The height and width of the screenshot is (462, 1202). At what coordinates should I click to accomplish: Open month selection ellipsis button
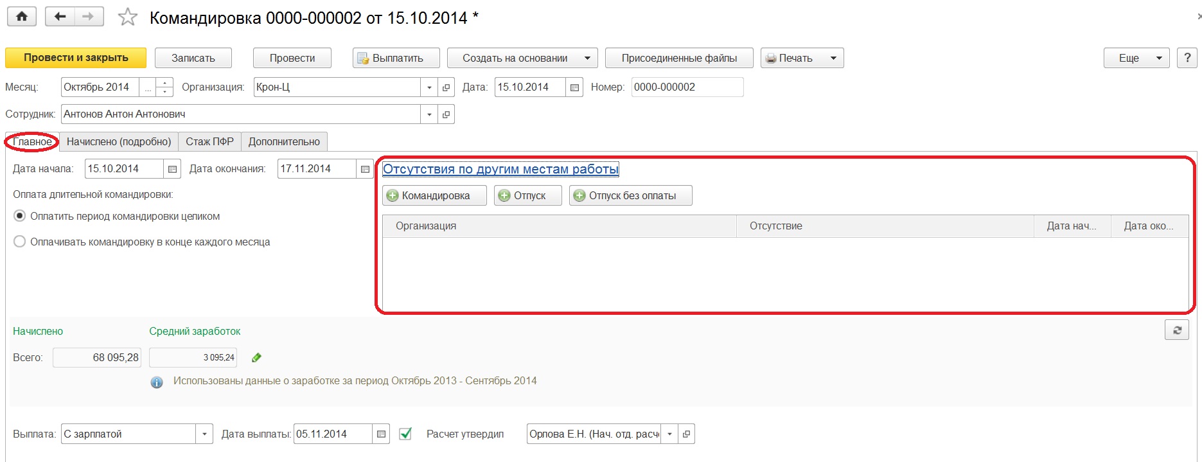click(148, 87)
